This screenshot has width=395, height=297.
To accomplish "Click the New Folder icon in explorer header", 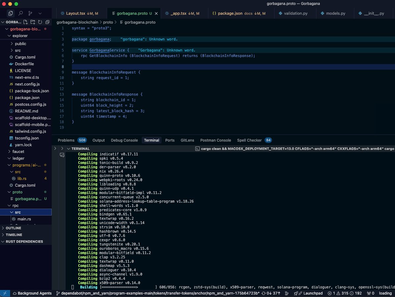I will coord(33,22).
